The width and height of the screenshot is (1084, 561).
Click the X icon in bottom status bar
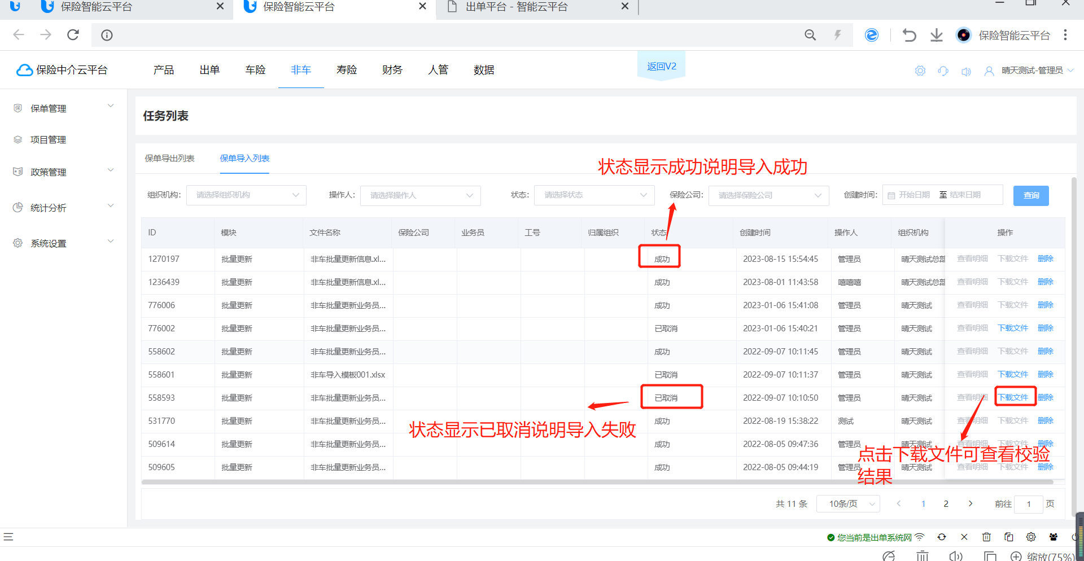(964, 537)
